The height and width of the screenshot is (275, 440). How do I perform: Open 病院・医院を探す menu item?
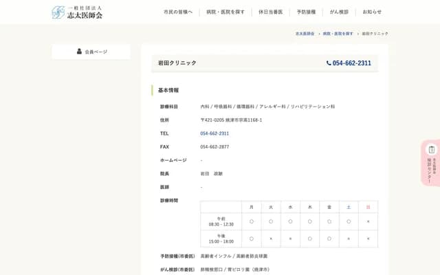pos(225,12)
